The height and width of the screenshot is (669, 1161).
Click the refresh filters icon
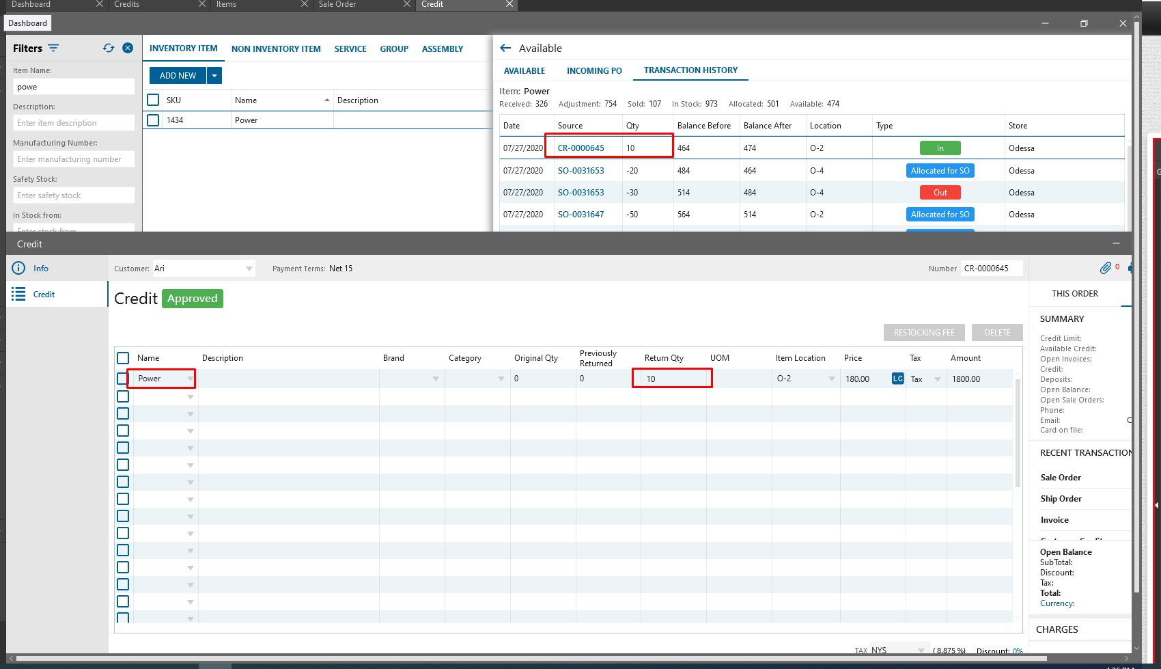click(x=109, y=48)
